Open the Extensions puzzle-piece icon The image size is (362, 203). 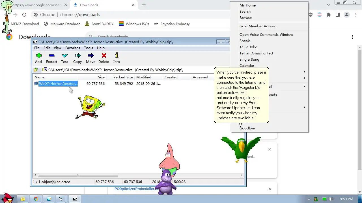(x=329, y=15)
